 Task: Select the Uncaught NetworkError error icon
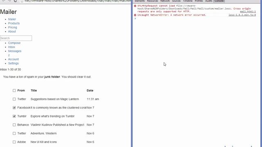coord(135,15)
